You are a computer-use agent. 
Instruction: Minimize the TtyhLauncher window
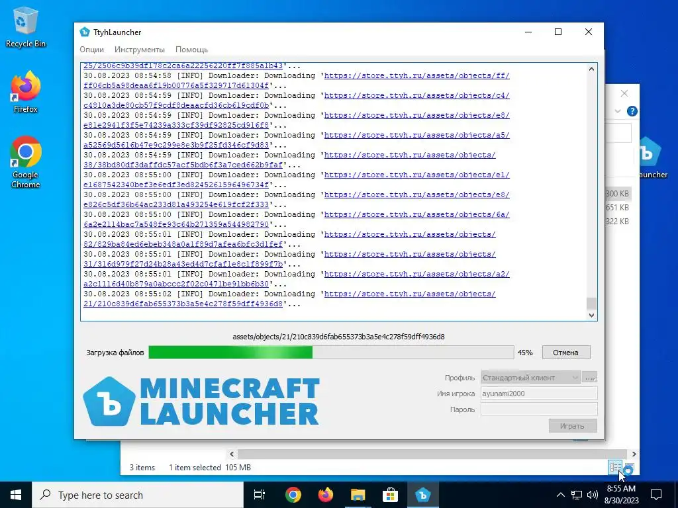pos(528,32)
